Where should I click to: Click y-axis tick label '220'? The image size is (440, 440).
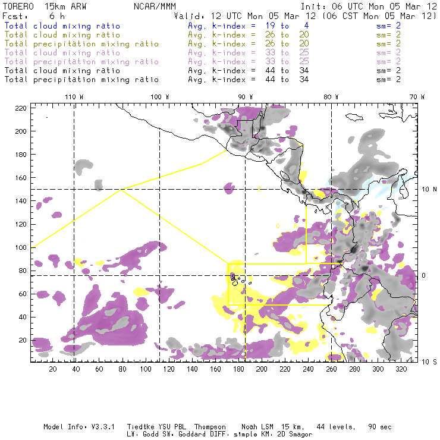coord(21,108)
